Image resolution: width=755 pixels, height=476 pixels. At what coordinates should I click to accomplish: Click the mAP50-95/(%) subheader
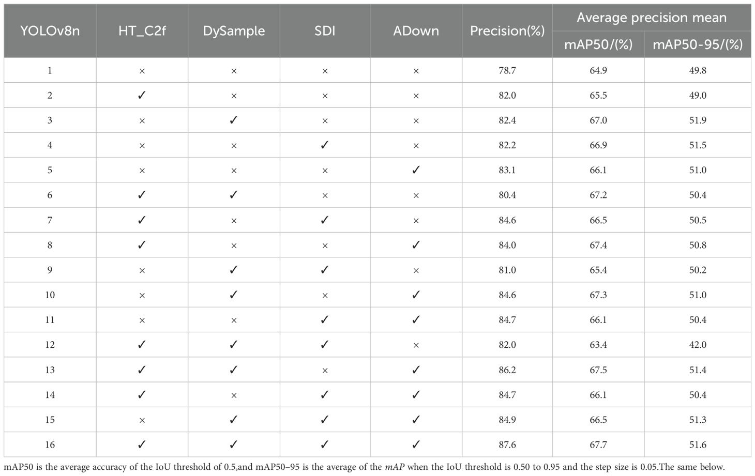tap(698, 44)
